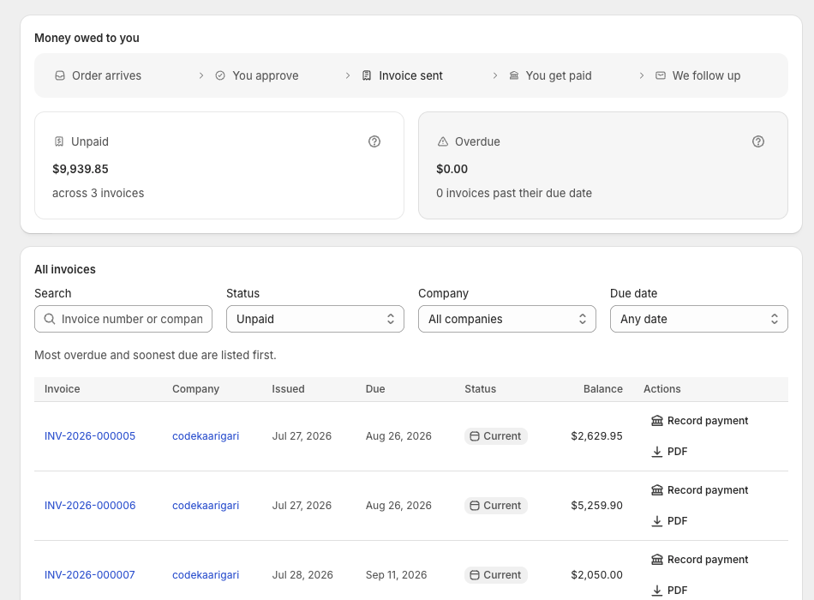
Task: Click bank icon for INV-2026-000005 Record payment
Action: [657, 421]
